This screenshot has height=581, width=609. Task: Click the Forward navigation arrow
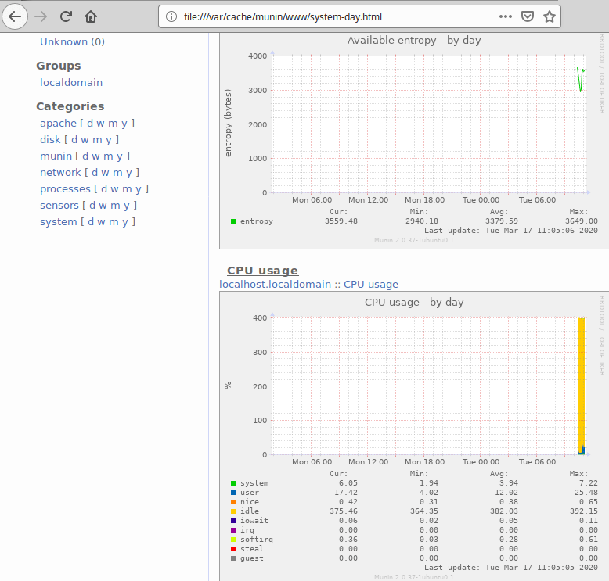41,16
